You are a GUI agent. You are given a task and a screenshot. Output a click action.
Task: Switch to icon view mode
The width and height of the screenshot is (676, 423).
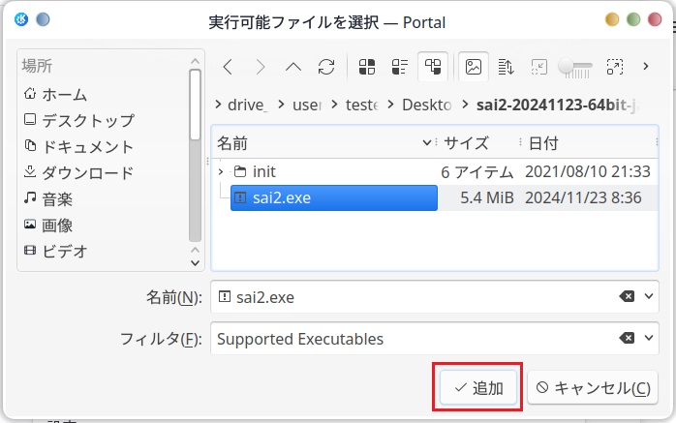click(367, 67)
